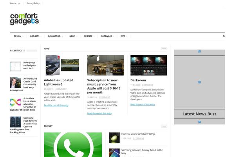Read the rest of Darkroom entry
This screenshot has width=235, height=157.
pos(143,104)
